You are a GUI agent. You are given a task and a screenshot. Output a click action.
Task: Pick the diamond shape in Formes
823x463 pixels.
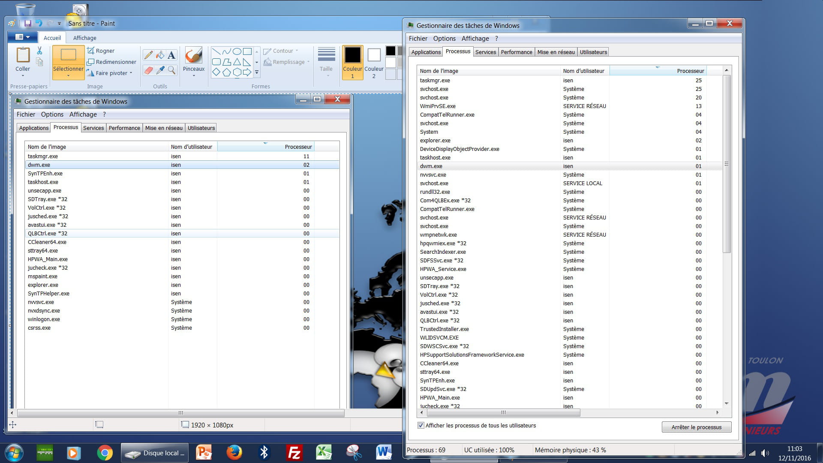pyautogui.click(x=216, y=72)
